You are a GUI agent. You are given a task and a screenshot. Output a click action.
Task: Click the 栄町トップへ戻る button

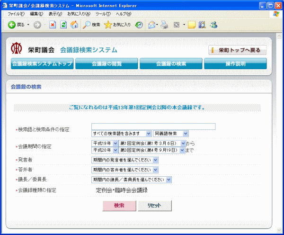238,50
